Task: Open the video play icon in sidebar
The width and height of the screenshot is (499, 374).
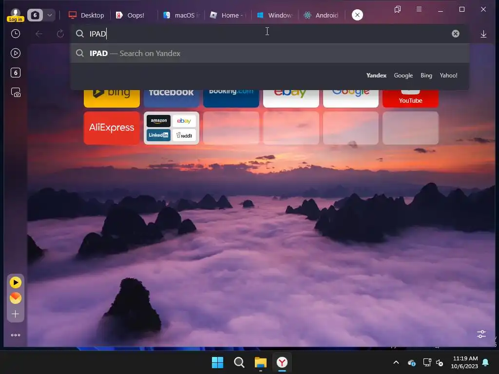Action: [x=15, y=53]
